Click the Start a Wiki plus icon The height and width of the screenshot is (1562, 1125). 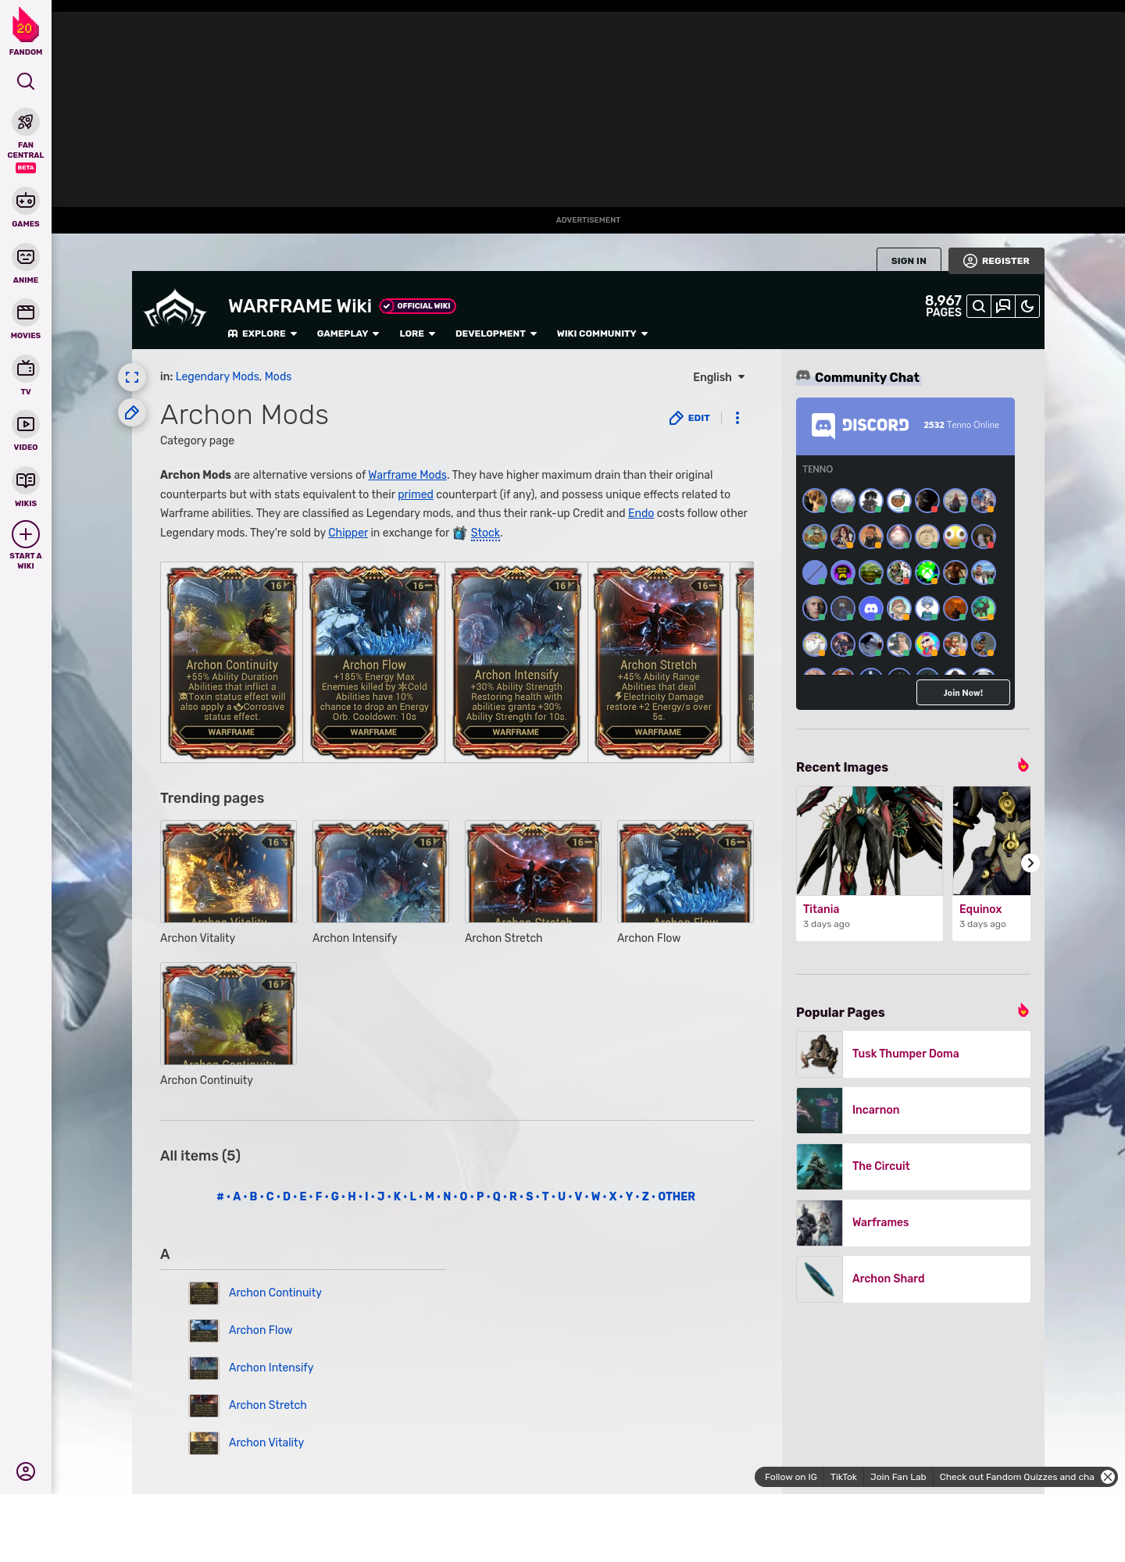[26, 535]
